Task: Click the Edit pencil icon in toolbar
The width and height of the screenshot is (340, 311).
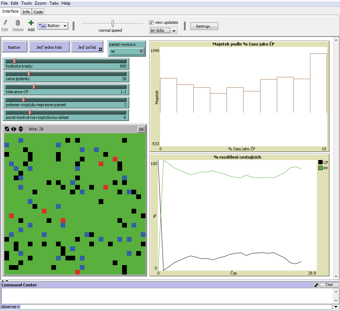Action: [5, 23]
